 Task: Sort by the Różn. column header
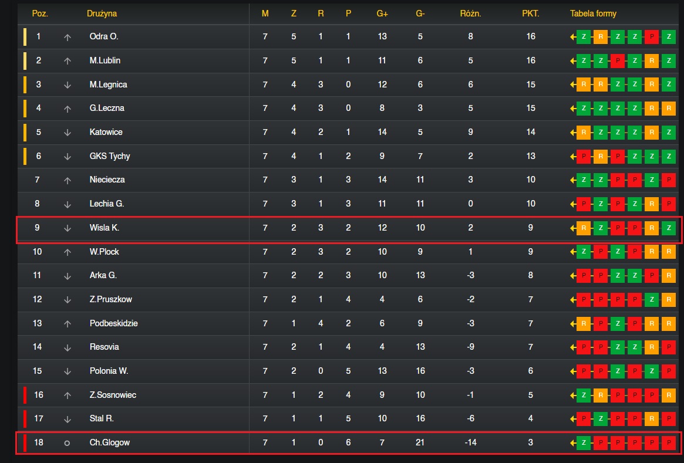point(470,13)
